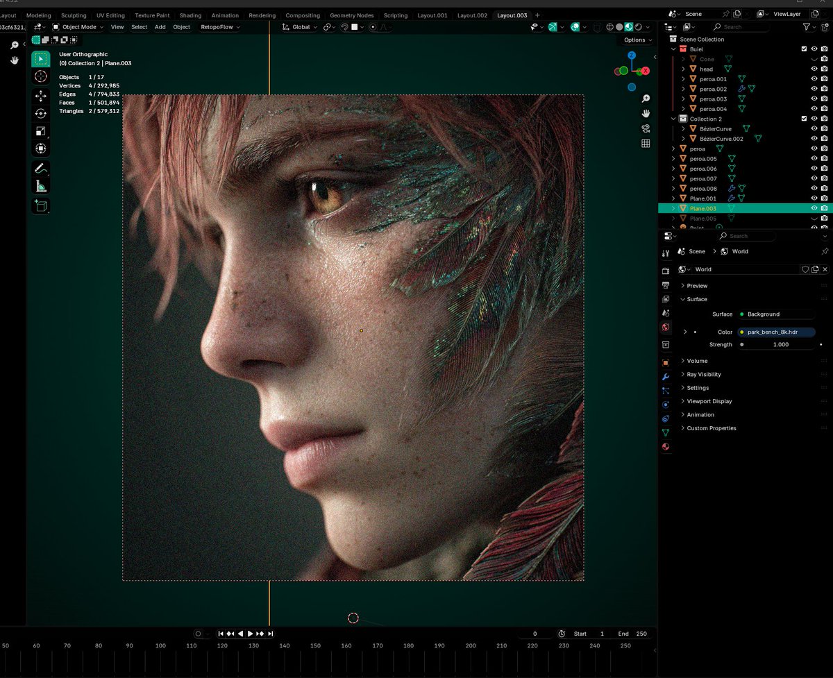The width and height of the screenshot is (833, 678).
Task: Select the Measure tool
Action: pos(41,186)
